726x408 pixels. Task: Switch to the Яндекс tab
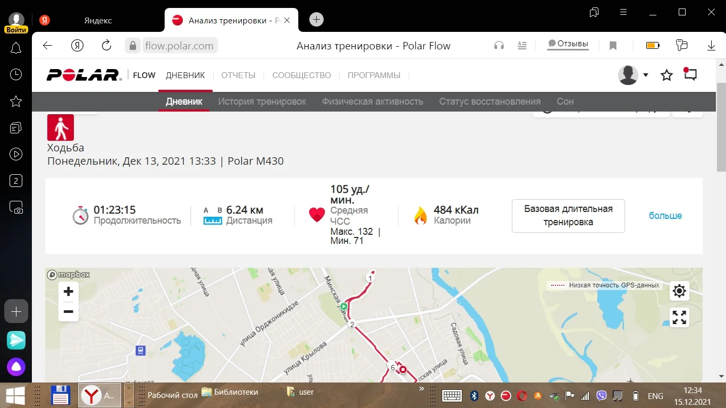click(98, 20)
